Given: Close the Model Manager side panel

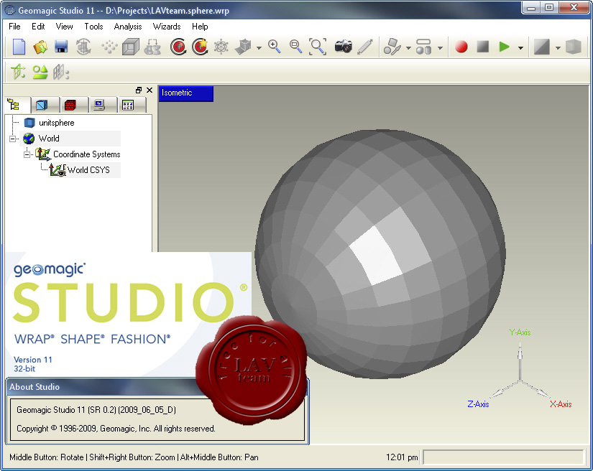Looking at the screenshot, I should (150, 90).
